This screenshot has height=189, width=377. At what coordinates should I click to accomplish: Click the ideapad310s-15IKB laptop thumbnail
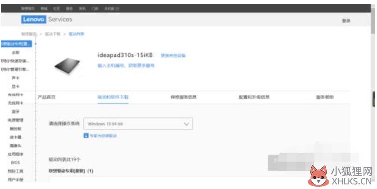67,66
